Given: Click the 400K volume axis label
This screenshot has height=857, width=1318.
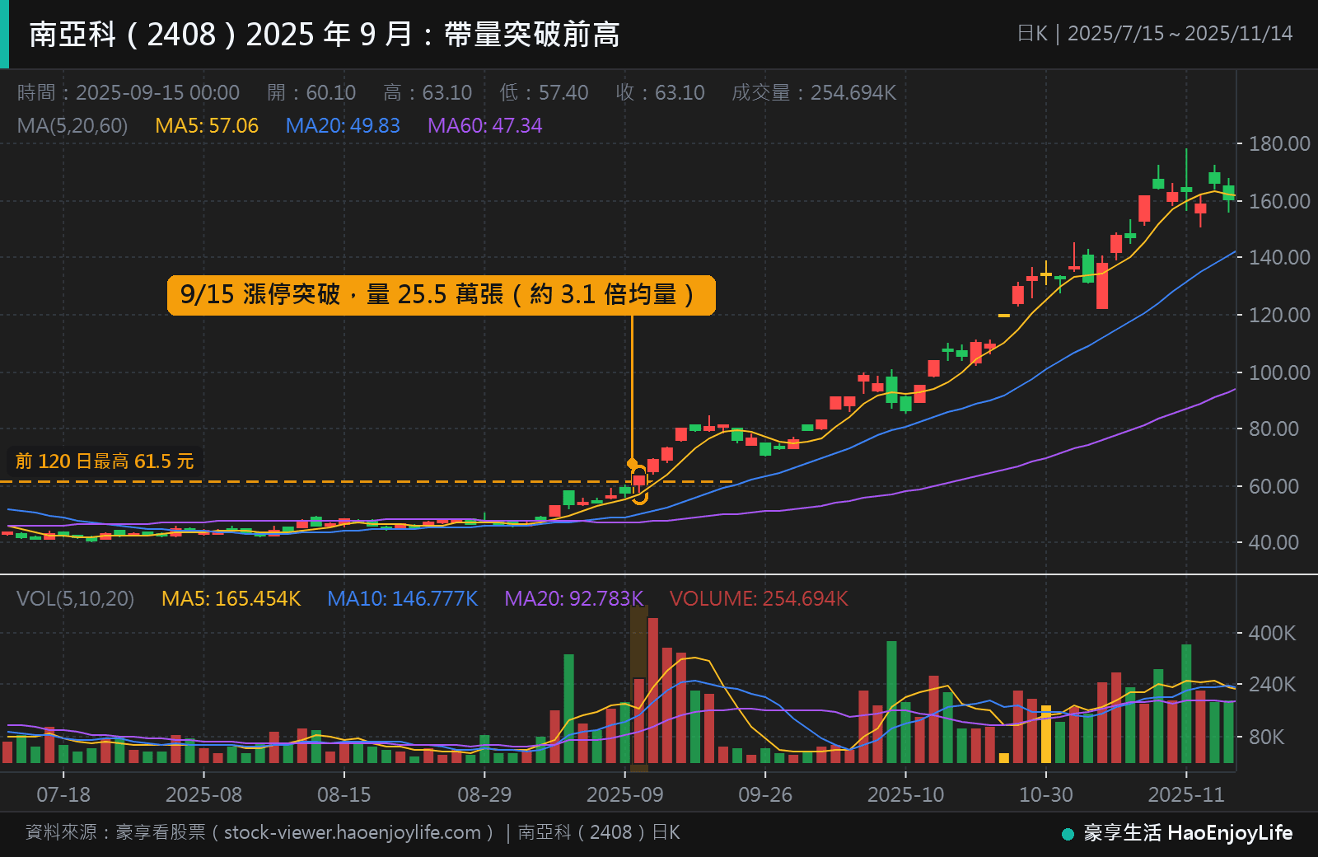Looking at the screenshot, I should [1272, 633].
